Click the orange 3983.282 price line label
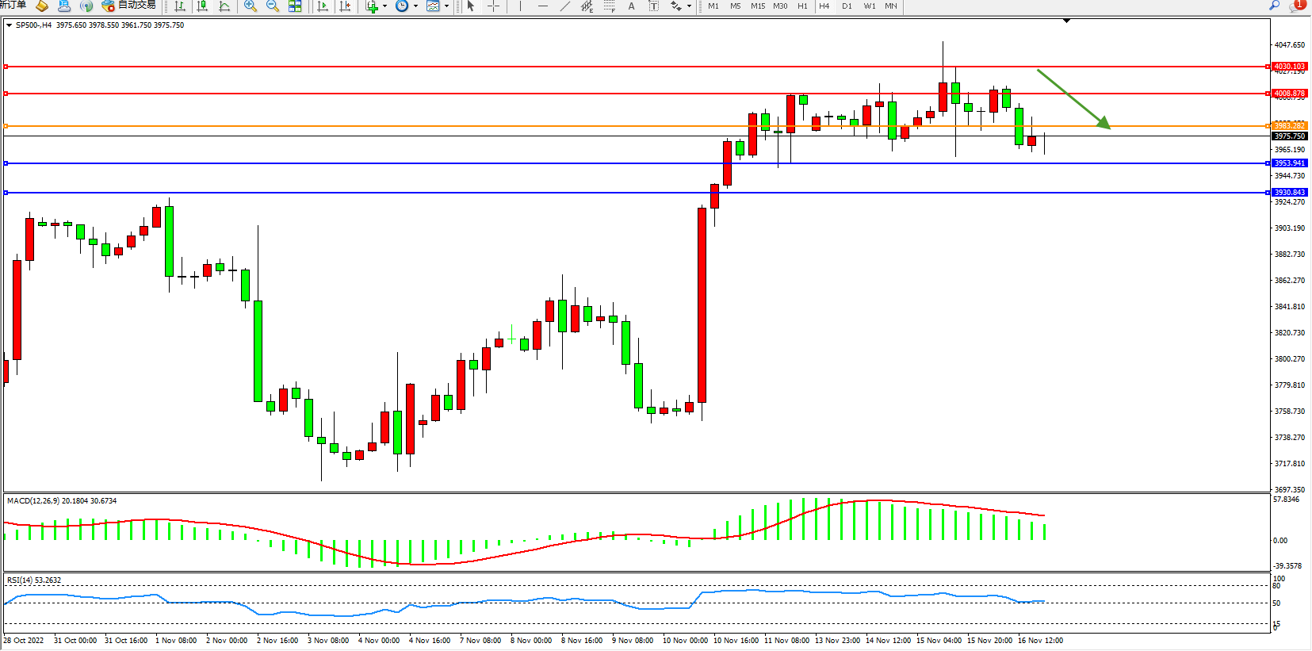Screen dimensions: 1312x651 [1289, 126]
